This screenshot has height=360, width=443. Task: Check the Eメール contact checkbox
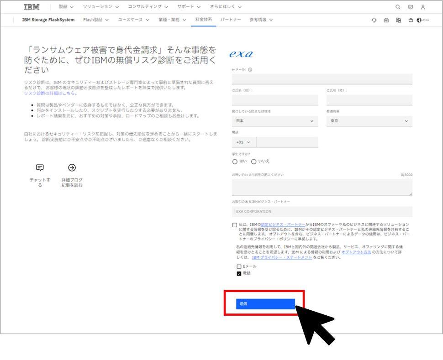(239, 266)
